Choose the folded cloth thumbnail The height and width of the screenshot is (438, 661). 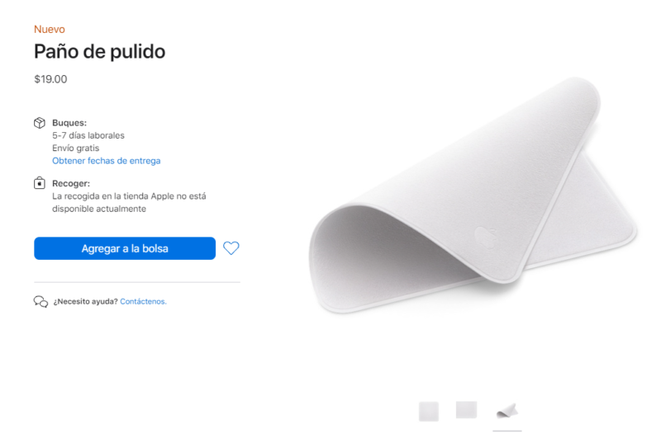(507, 411)
